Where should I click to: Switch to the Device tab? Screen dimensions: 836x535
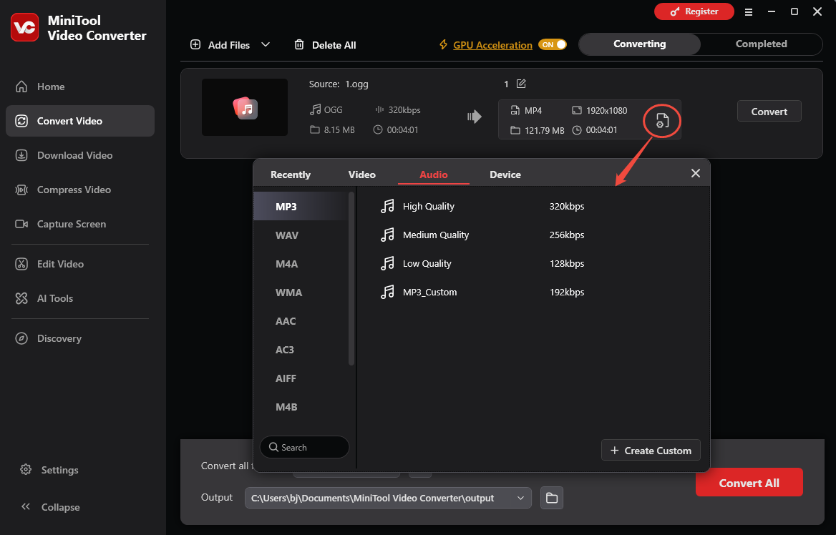505,175
